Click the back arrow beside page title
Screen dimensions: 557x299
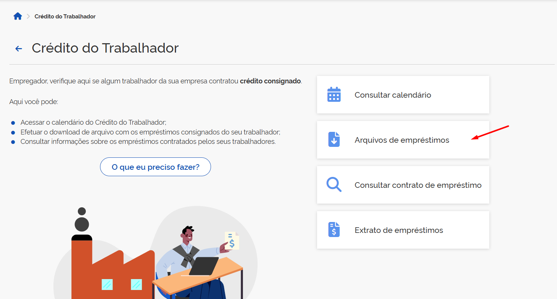click(x=18, y=49)
